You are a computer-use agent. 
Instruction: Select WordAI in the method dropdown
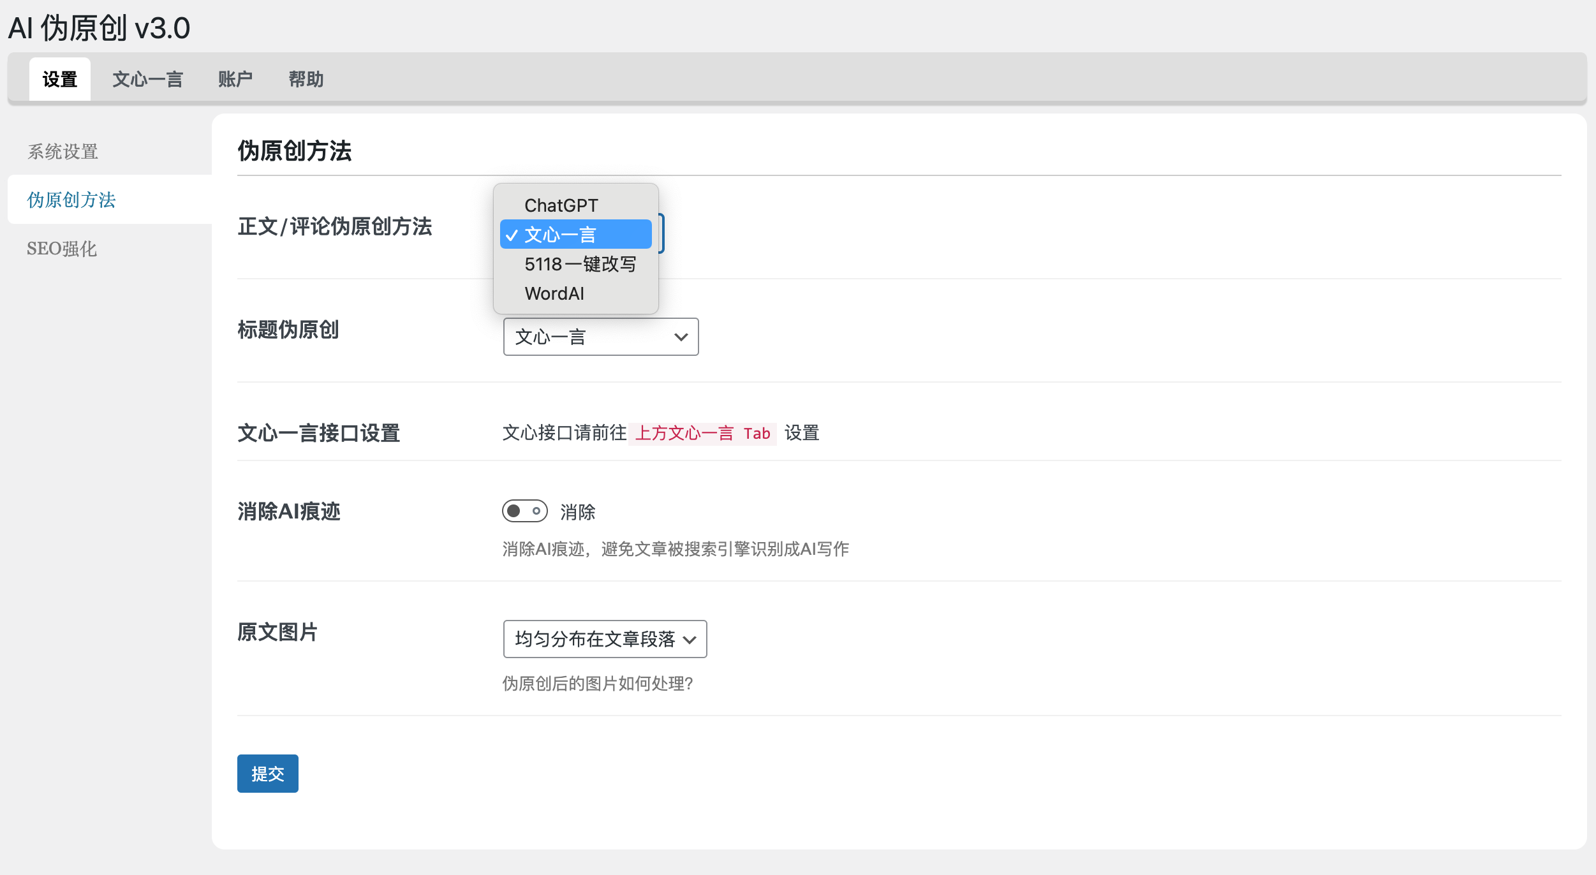[x=554, y=293]
